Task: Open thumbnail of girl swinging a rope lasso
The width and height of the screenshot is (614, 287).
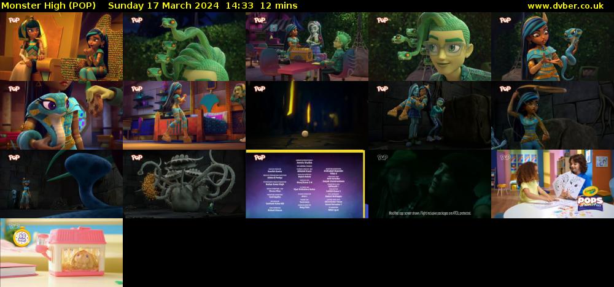Action: pyautogui.click(x=553, y=115)
